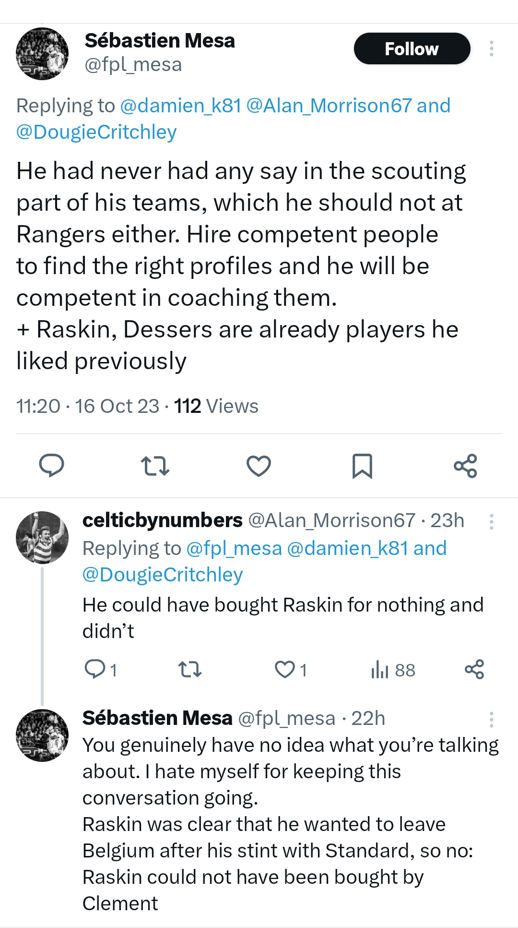Like the celticbynumbers reply
Screen dimensions: 518x928
285,669
